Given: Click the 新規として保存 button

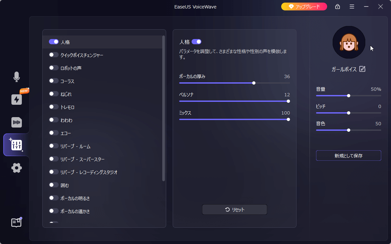Looking at the screenshot, I should tap(348, 156).
